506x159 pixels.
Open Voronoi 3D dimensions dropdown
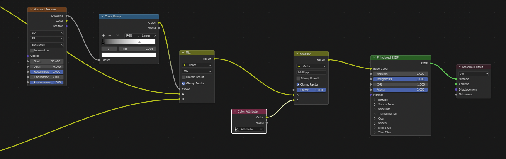pos(47,32)
